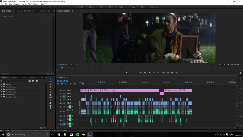The width and height of the screenshot is (243, 137).
Task: Add marker in Program Monitor
Action: point(126,73)
